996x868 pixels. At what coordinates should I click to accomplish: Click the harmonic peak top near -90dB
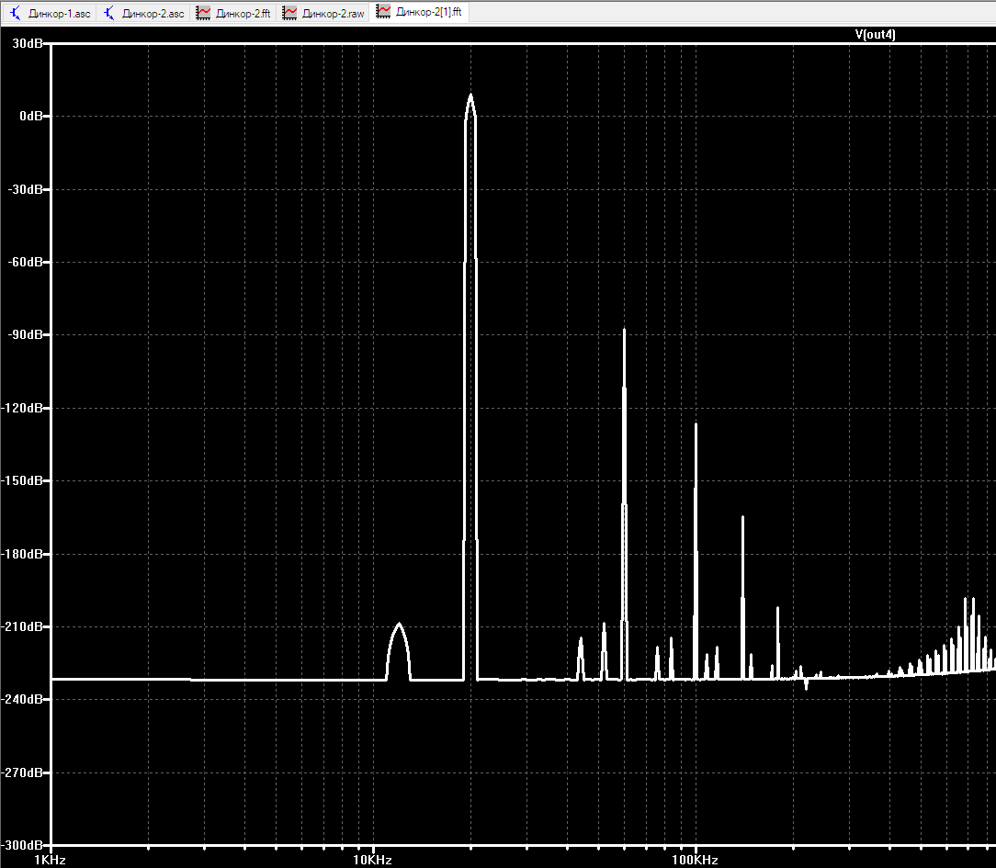tap(625, 330)
